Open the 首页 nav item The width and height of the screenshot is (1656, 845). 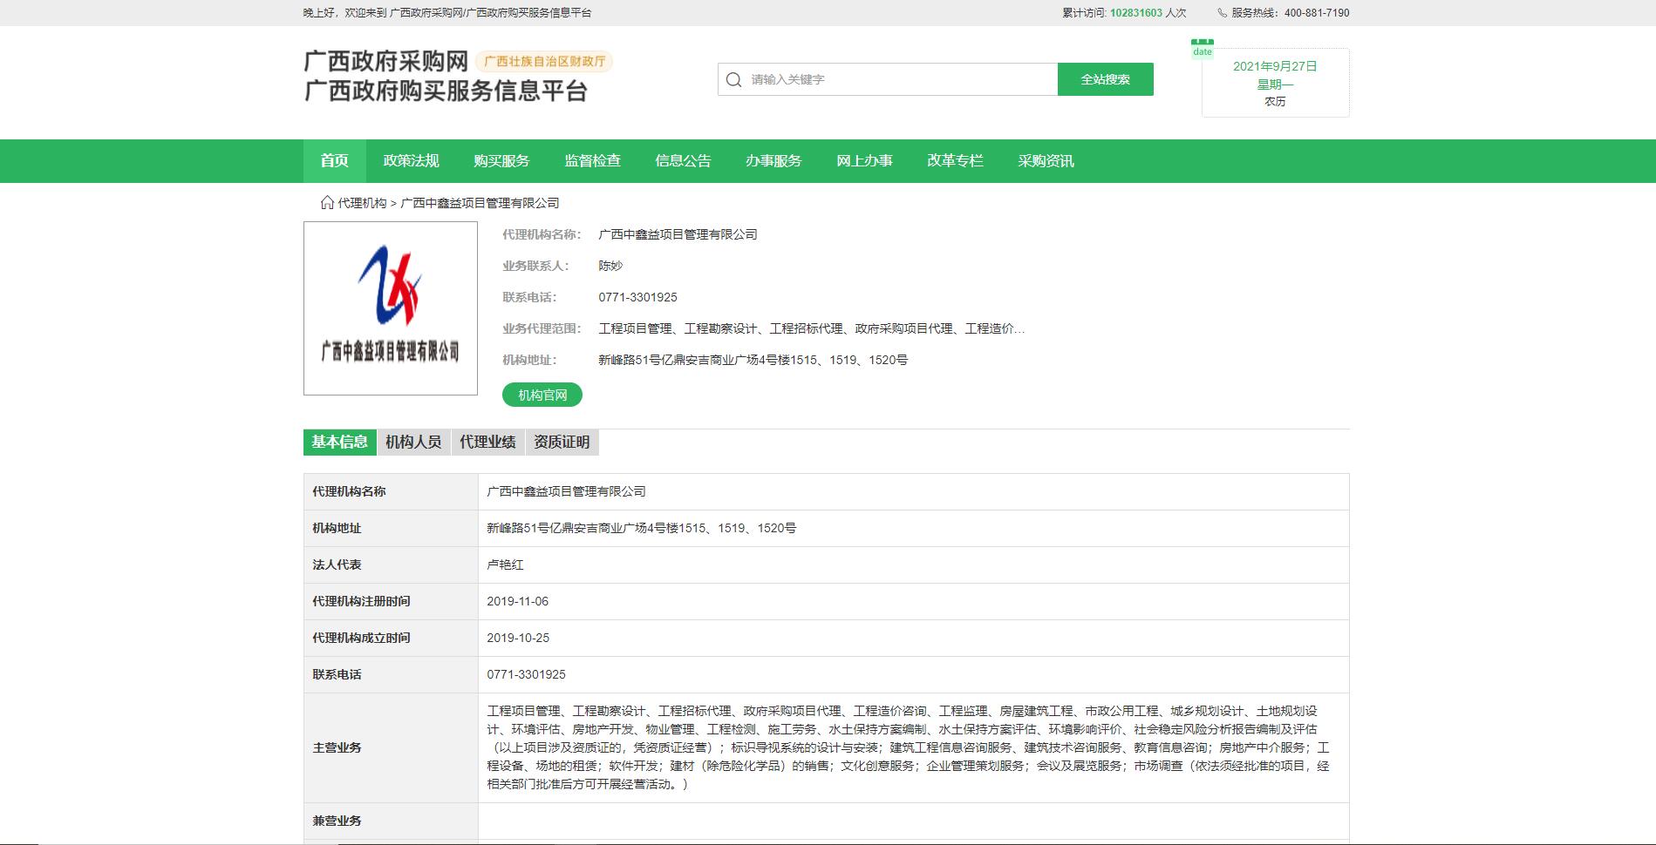coord(334,161)
